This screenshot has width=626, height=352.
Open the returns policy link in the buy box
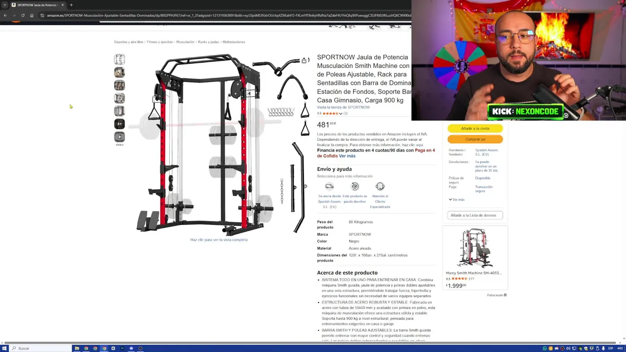click(x=486, y=166)
